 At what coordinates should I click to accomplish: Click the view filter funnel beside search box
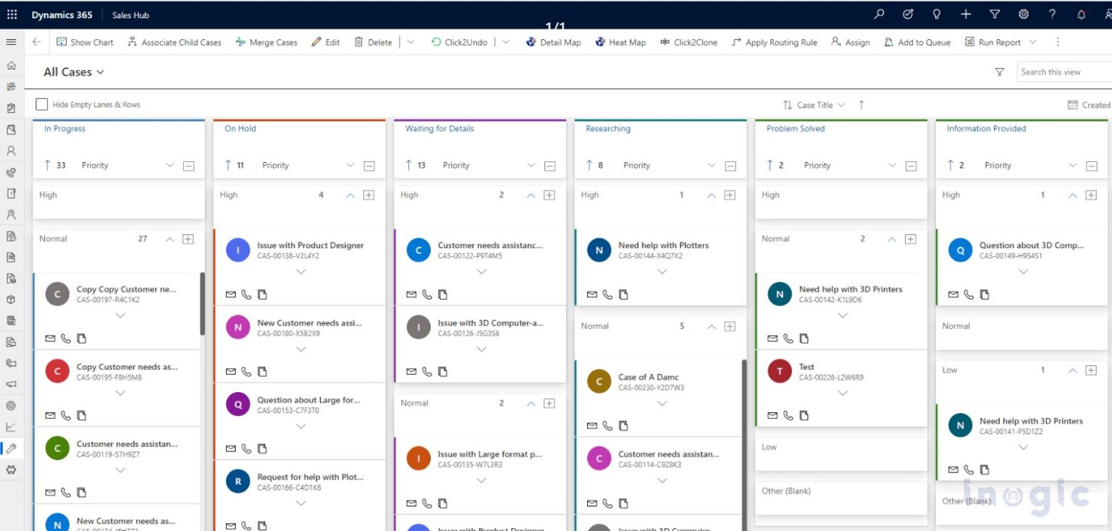[1000, 72]
